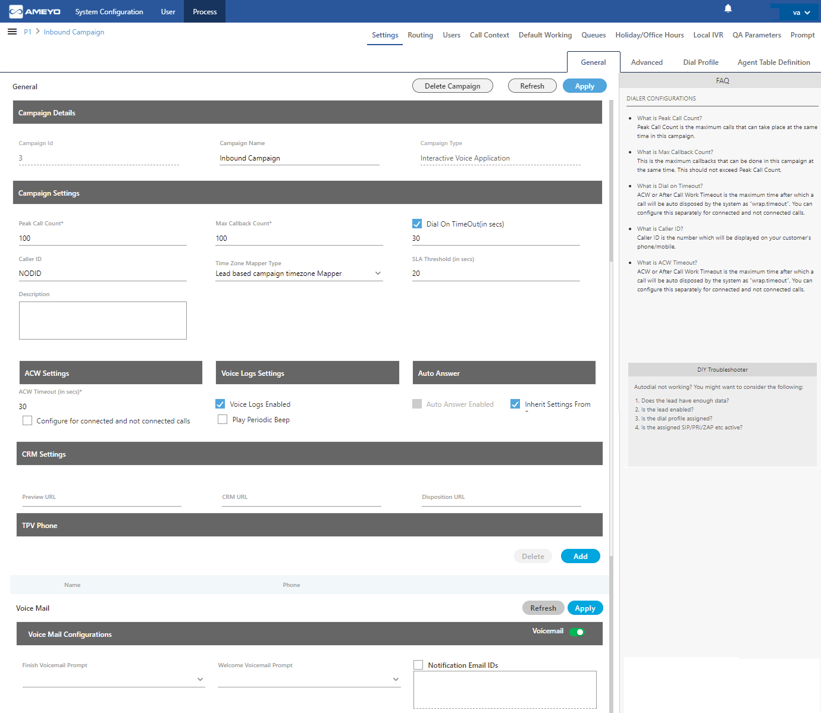
Task: Select the Advanced sub-tab
Action: [647, 62]
